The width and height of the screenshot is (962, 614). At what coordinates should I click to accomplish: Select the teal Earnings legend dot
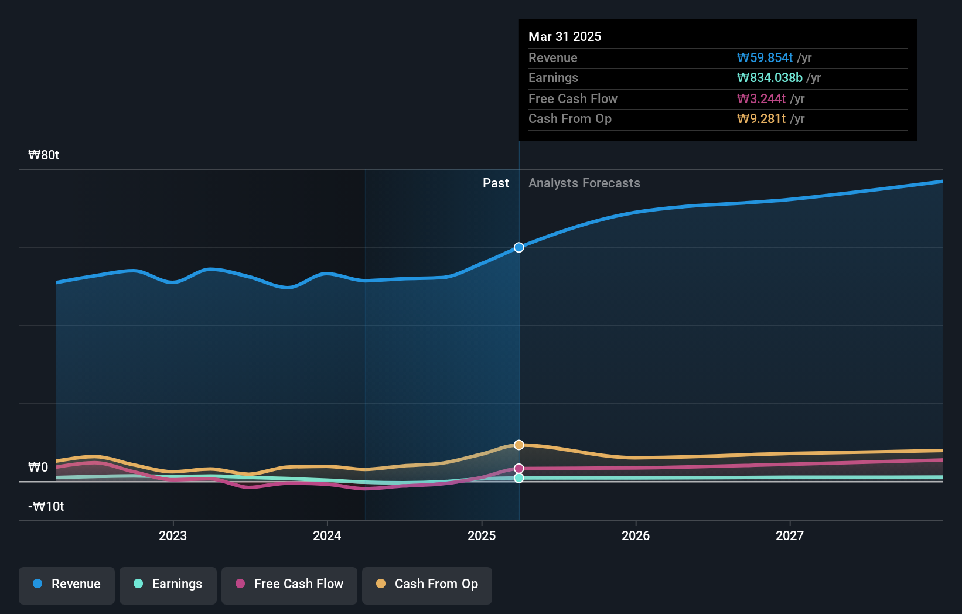pyautogui.click(x=137, y=584)
